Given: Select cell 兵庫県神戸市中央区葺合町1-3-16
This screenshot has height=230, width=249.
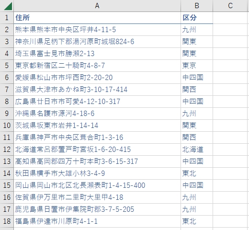Looking at the screenshot, I should click(97, 138).
